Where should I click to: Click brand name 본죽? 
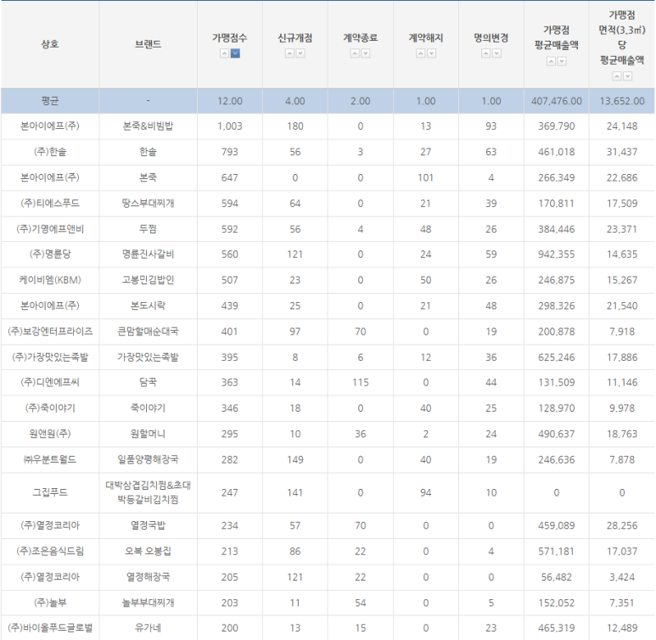[149, 177]
